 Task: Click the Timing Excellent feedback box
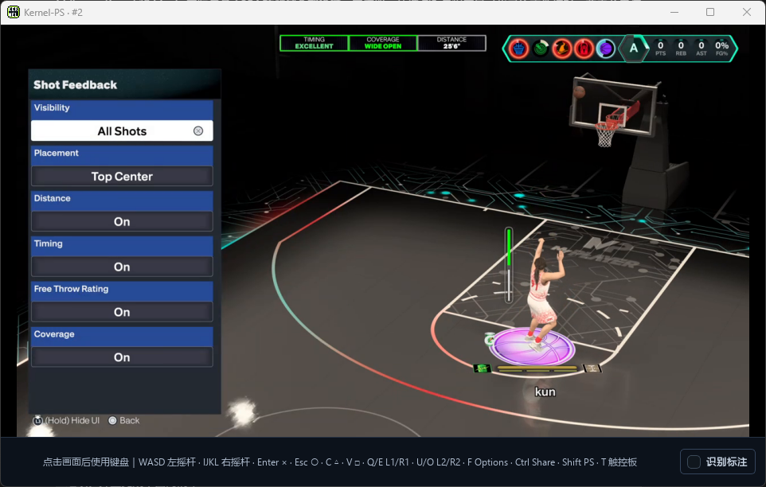314,43
